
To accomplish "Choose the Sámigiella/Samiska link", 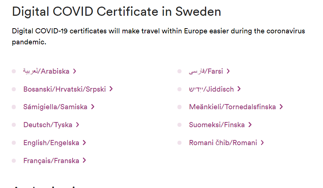I will click(x=55, y=107).
